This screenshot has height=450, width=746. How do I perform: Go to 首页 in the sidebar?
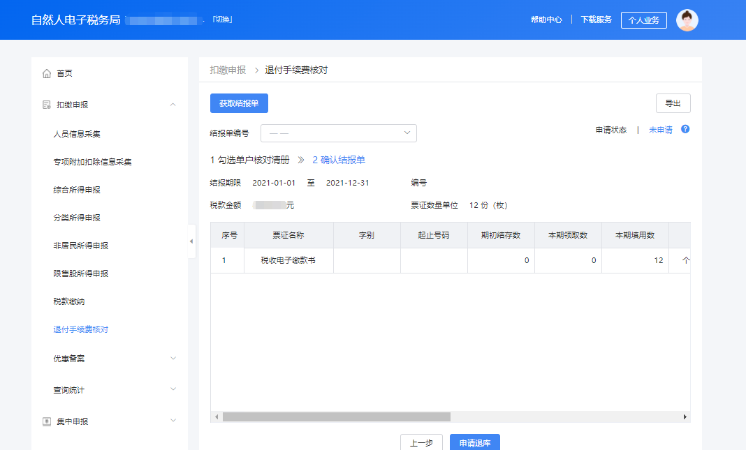(64, 74)
